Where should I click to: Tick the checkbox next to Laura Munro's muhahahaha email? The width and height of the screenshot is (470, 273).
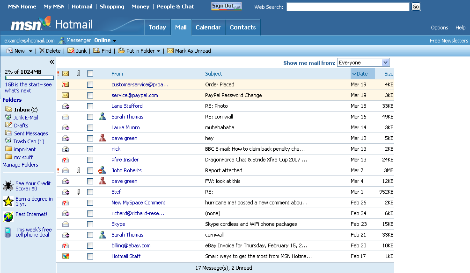[x=90, y=127]
